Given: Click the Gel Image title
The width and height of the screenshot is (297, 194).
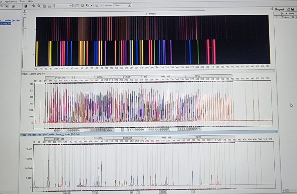Looking at the screenshot, I should point(150,14).
